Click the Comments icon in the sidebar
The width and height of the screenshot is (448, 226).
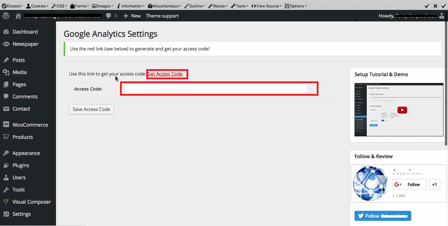pyautogui.click(x=6, y=97)
